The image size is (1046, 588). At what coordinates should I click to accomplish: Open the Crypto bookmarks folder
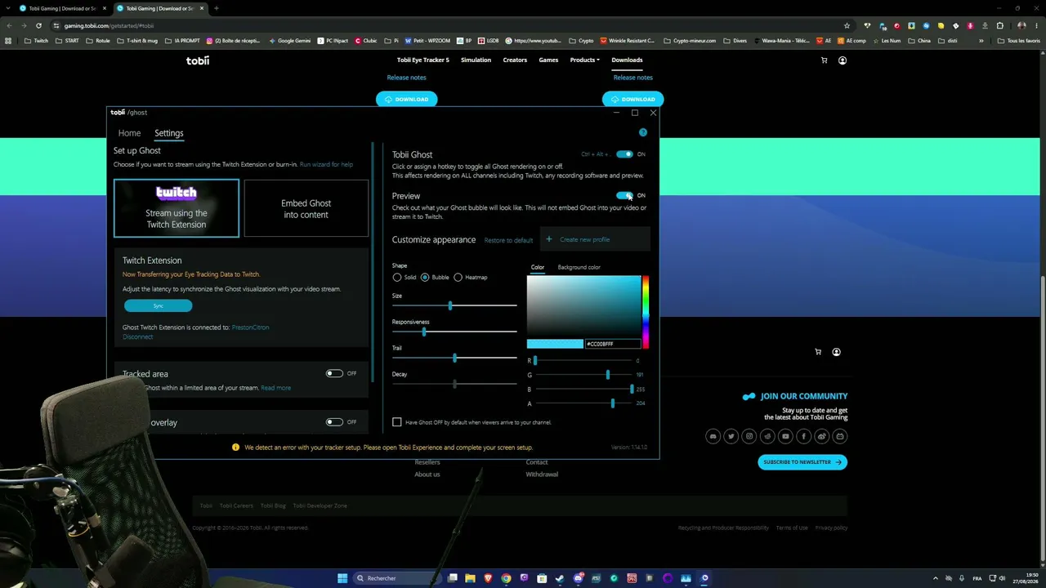[x=582, y=41]
